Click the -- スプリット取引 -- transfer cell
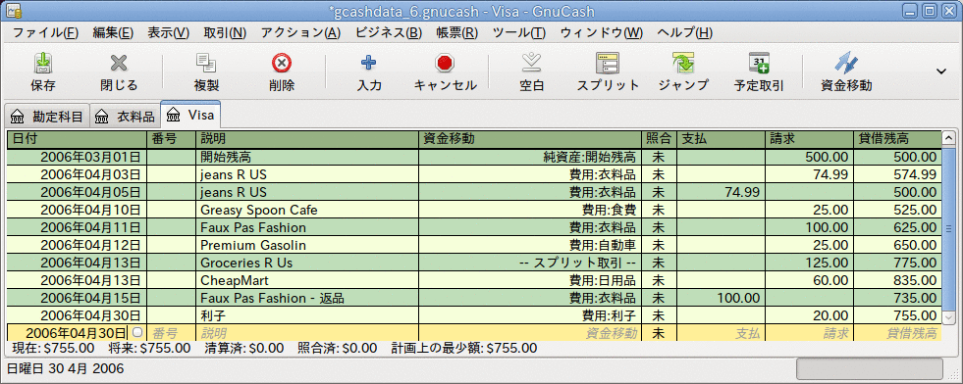The image size is (963, 384). 529,263
